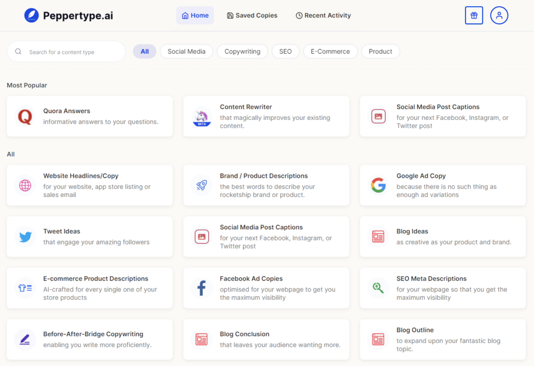
Task: Choose the Copywriting category filter
Action: coord(242,52)
